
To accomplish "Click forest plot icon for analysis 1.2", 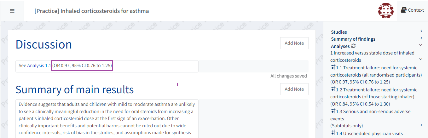I will click(333, 89).
